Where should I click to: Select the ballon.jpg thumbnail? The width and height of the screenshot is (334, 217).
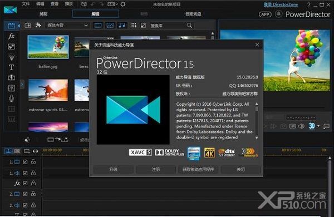(48, 47)
